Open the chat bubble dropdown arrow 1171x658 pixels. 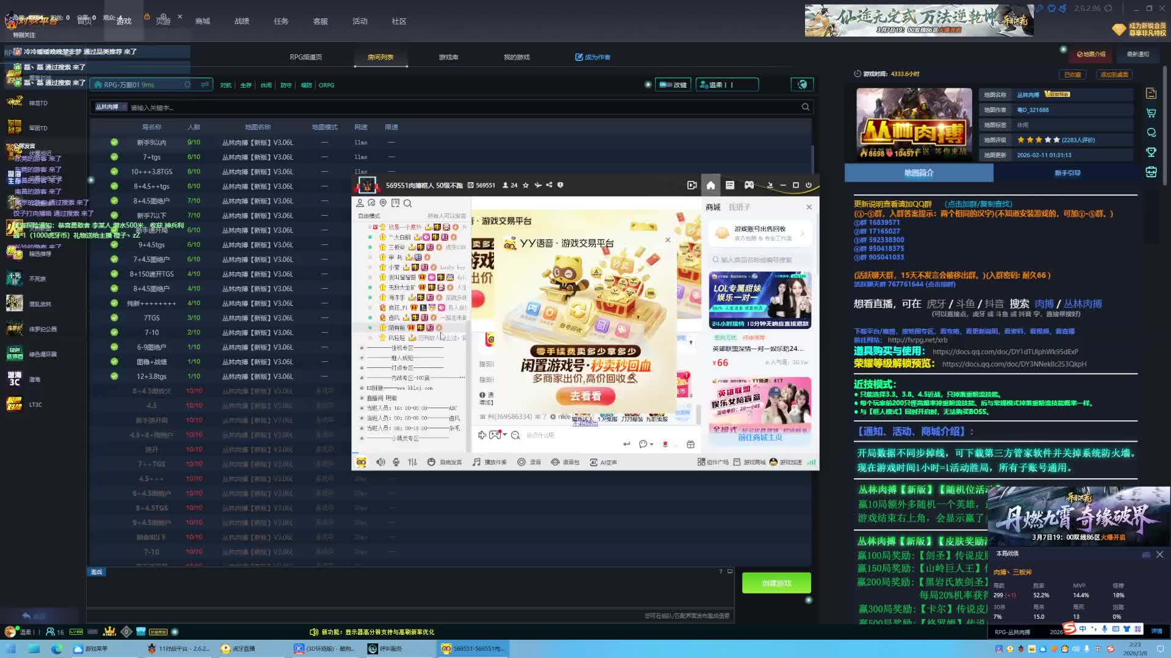click(651, 445)
